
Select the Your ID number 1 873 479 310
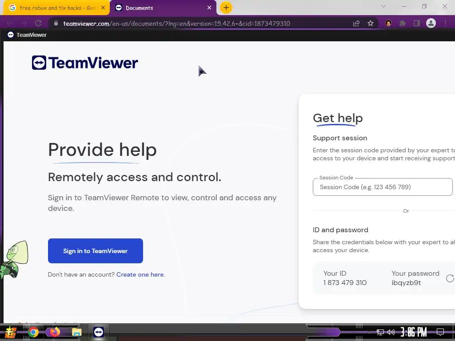pos(345,283)
